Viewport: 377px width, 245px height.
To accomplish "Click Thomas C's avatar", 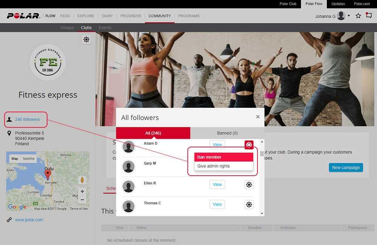I will pyautogui.click(x=129, y=207).
